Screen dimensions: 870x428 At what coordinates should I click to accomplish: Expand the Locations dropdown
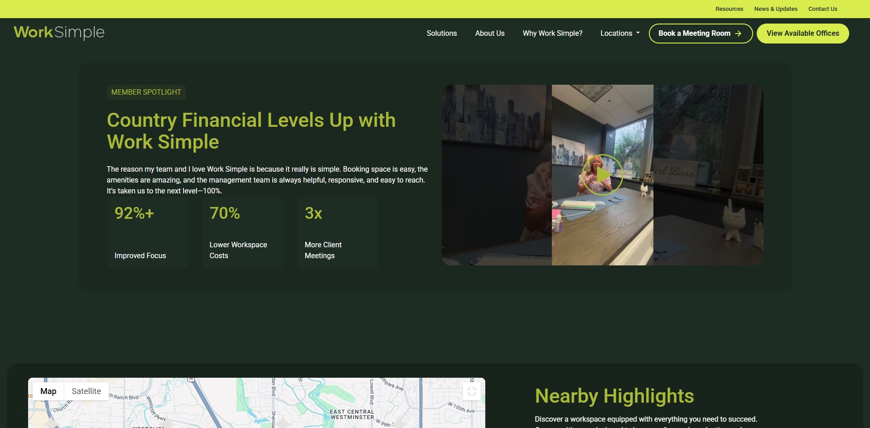click(x=620, y=33)
